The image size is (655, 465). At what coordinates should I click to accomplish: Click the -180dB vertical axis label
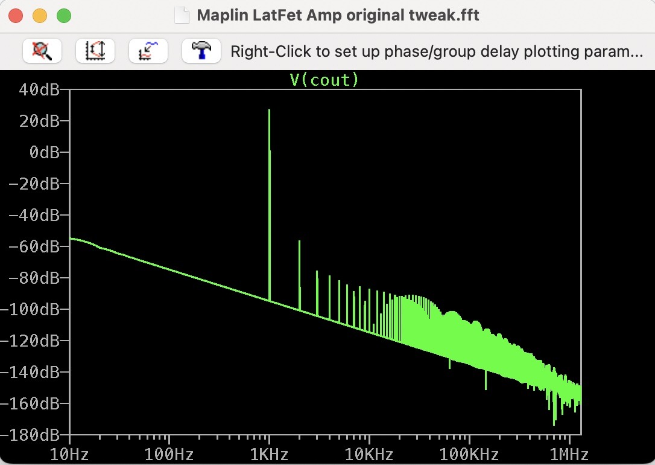pyautogui.click(x=30, y=435)
